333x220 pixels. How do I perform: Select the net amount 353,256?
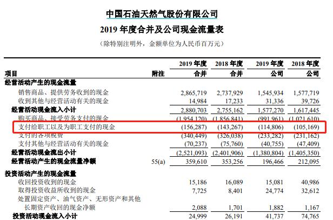(x=232, y=162)
